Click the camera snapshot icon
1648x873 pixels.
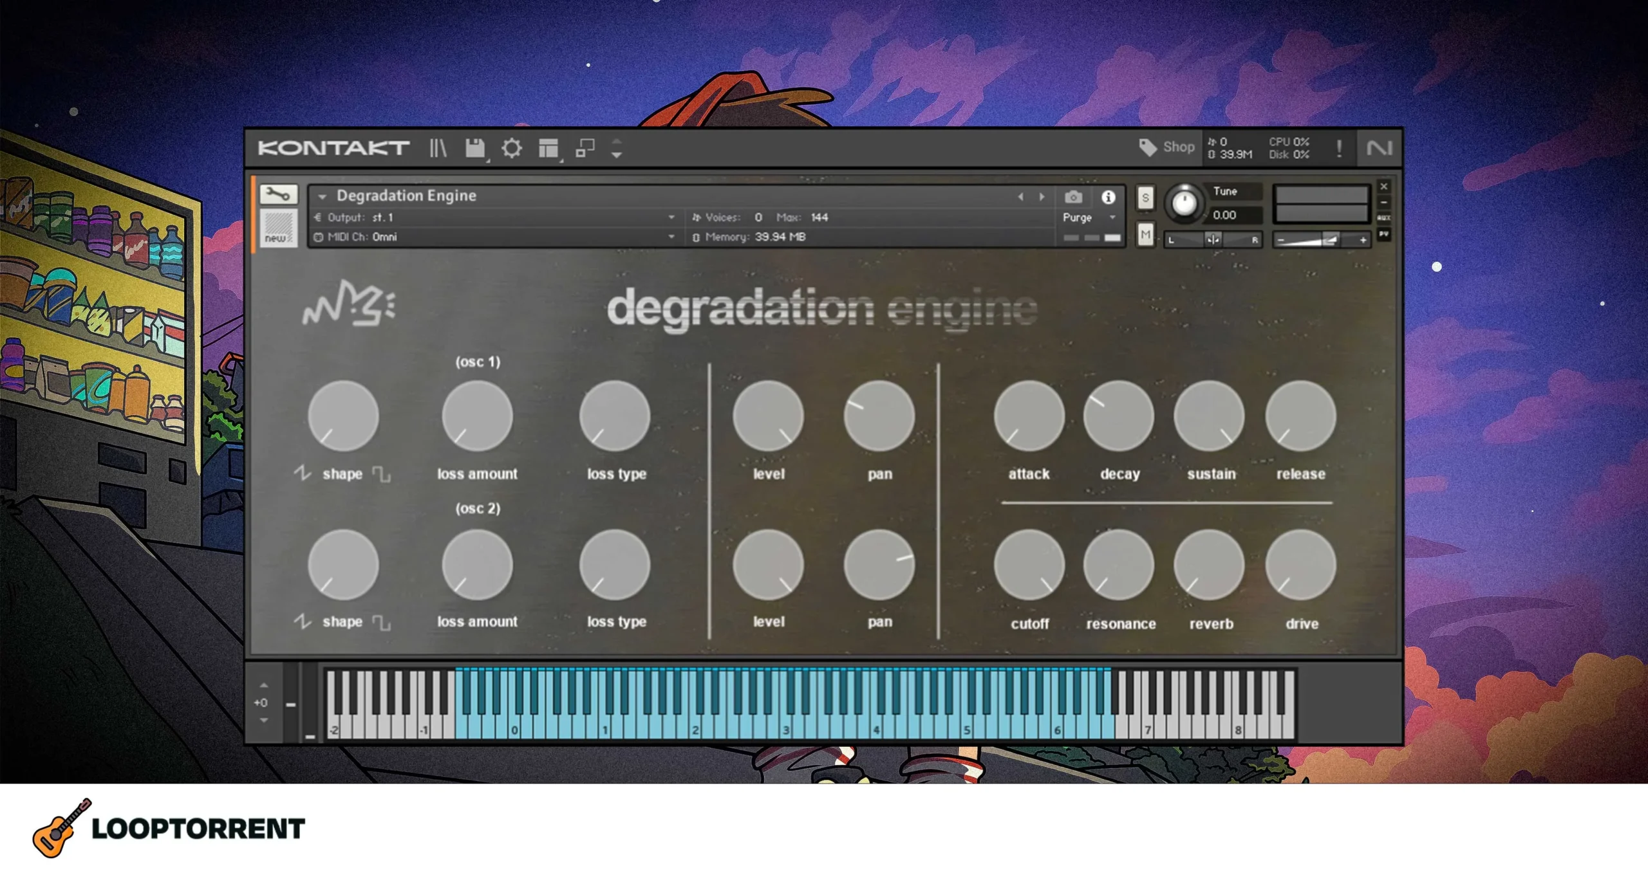pos(1073,197)
